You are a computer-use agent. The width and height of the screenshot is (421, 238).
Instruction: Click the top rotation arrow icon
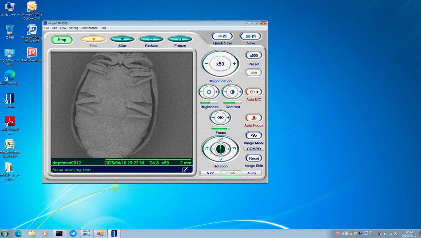(221, 140)
